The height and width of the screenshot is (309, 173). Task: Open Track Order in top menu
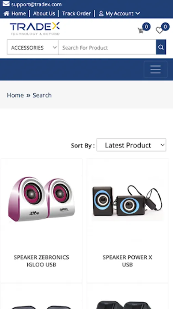click(77, 13)
